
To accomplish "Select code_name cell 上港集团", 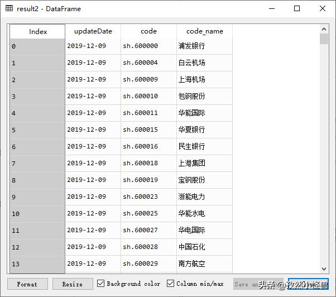I will (x=205, y=163).
